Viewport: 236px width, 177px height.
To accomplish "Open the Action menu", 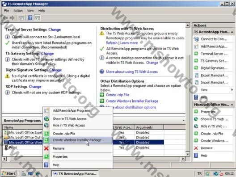I will point(18,11).
